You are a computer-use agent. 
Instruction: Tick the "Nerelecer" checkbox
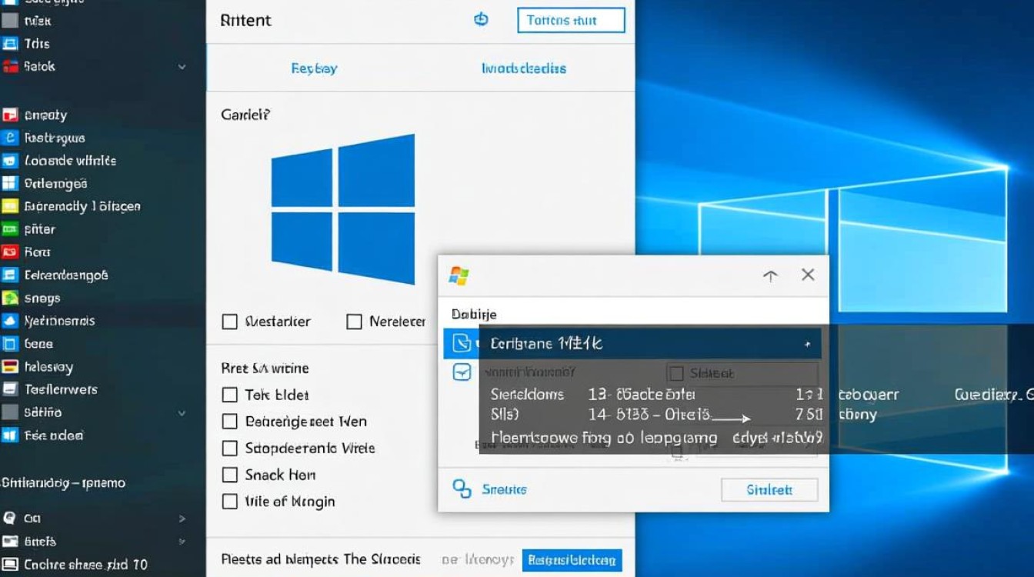354,322
